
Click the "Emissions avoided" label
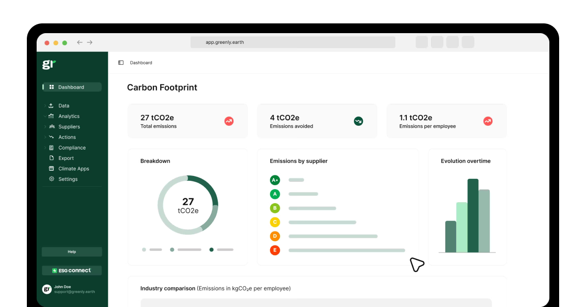point(292,126)
